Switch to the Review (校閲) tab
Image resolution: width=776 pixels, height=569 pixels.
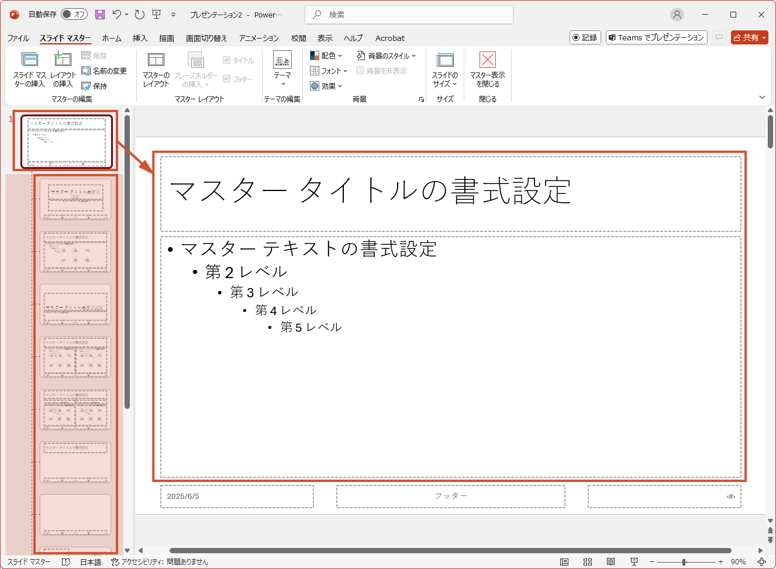coord(299,38)
